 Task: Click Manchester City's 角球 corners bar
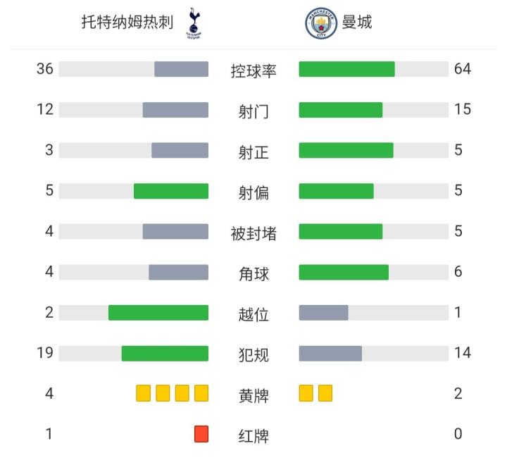pyautogui.click(x=344, y=272)
